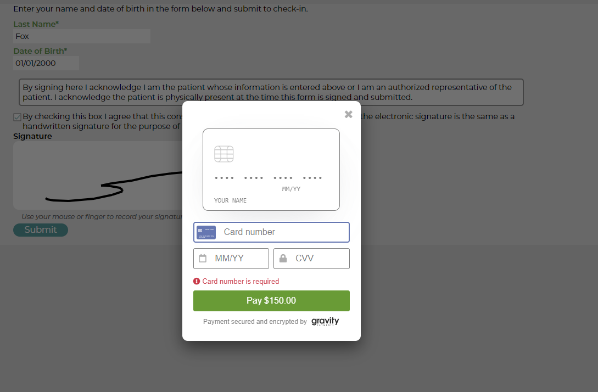Click the acknowledgment statement text box
598x392 pixels.
[271, 92]
